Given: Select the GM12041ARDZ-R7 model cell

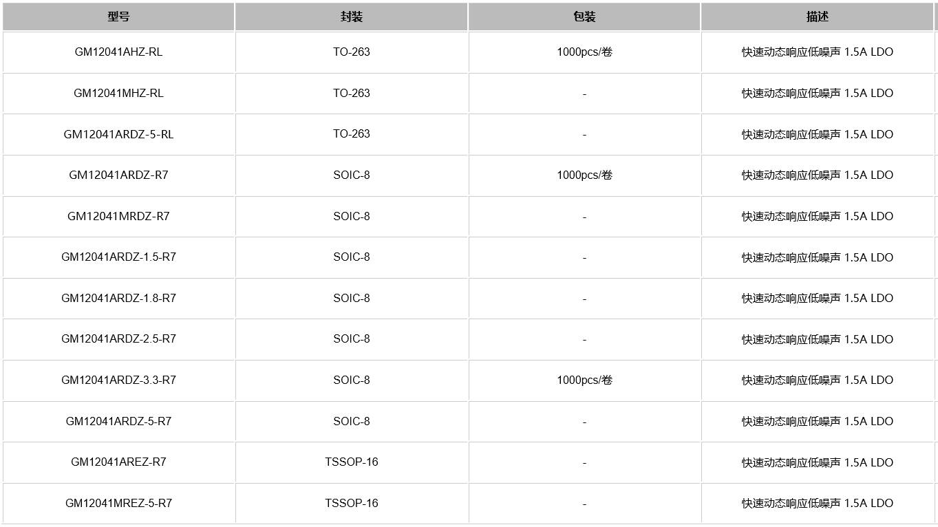Looking at the screenshot, I should 118,175.
